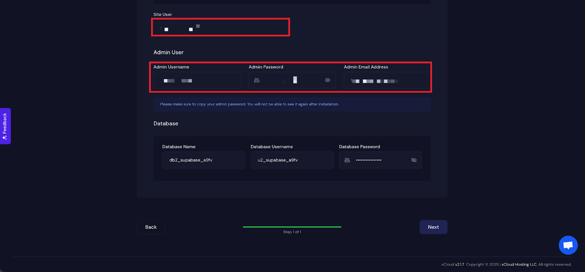The height and width of the screenshot is (272, 585).
Task: Click the copy admin password notice banner
Action: [292, 104]
